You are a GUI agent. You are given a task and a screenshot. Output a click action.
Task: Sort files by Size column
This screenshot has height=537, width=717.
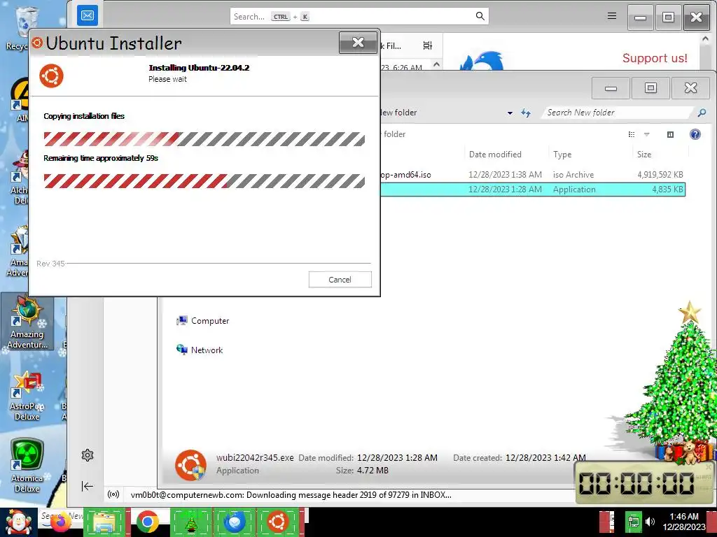tap(644, 155)
